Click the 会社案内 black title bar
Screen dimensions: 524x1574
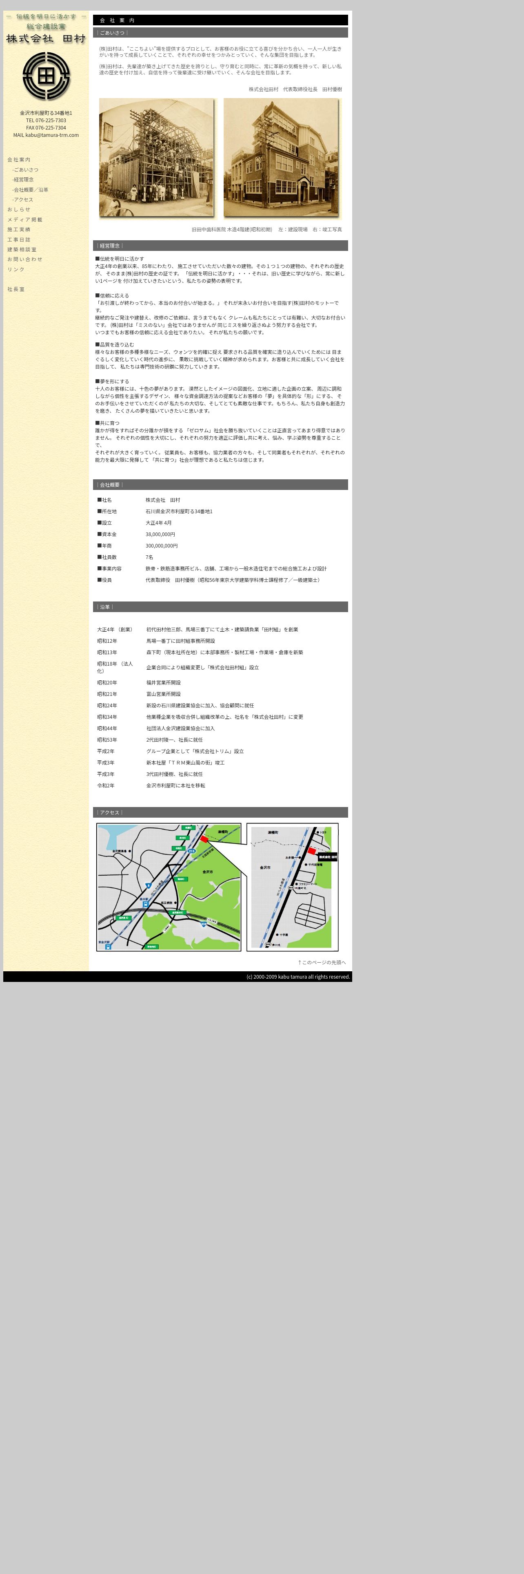pos(220,20)
